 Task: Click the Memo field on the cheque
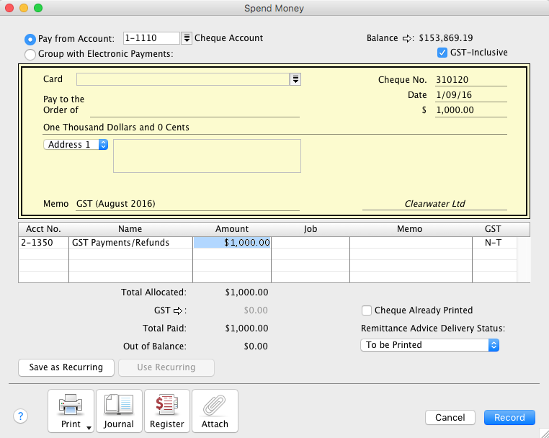point(187,204)
